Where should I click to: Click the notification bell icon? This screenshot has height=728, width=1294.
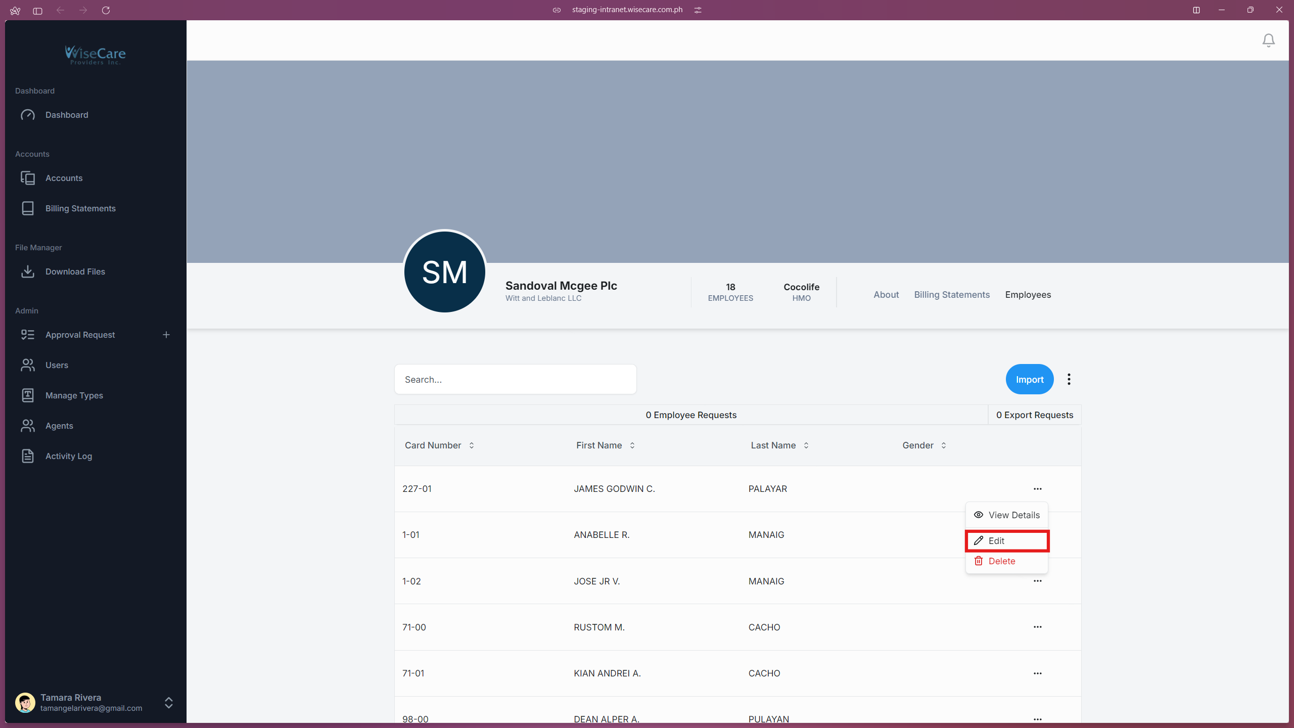click(1268, 40)
